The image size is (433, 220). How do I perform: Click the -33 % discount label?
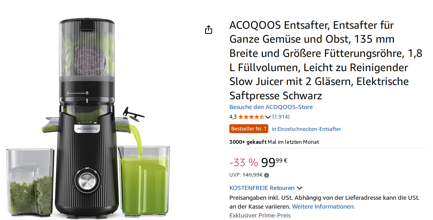point(244,162)
